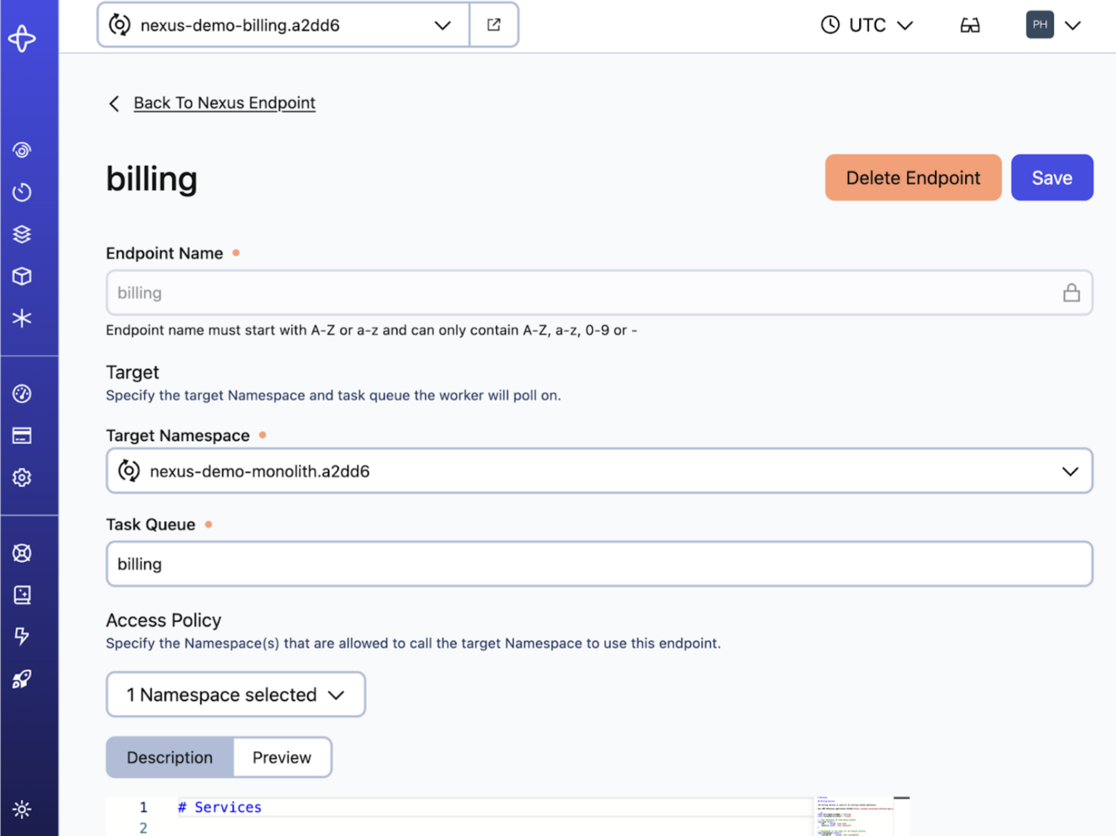The image size is (1116, 836).
Task: Select the Description tab
Action: (170, 757)
